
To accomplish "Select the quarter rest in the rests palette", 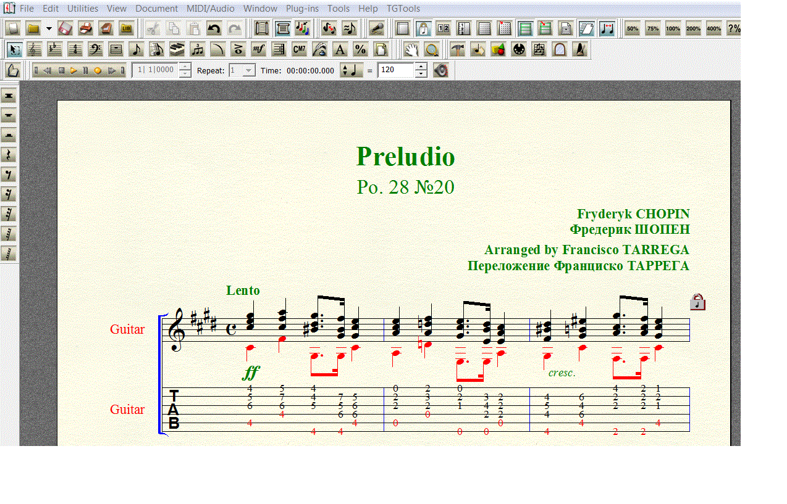I will coord(9,155).
